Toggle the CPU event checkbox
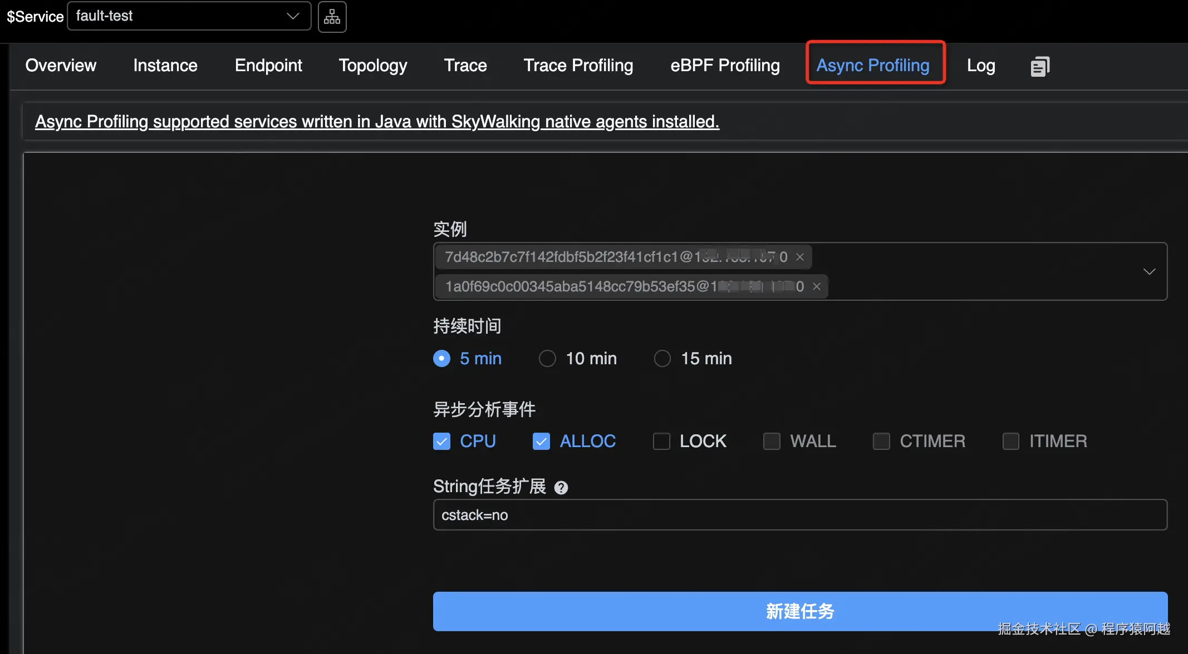Screen dimensions: 1188x654 (441, 441)
